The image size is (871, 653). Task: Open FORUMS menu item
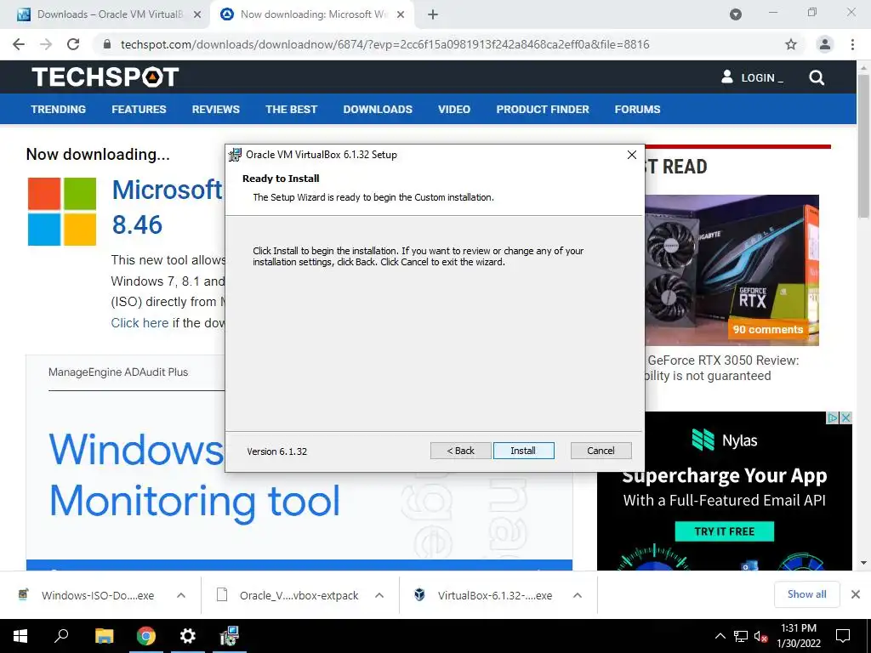click(637, 110)
